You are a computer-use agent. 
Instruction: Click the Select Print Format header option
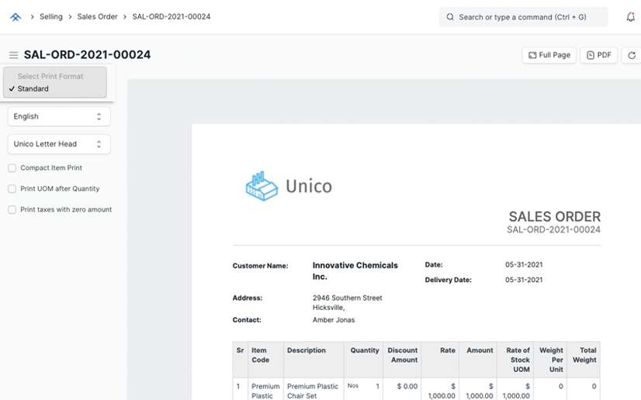point(50,77)
